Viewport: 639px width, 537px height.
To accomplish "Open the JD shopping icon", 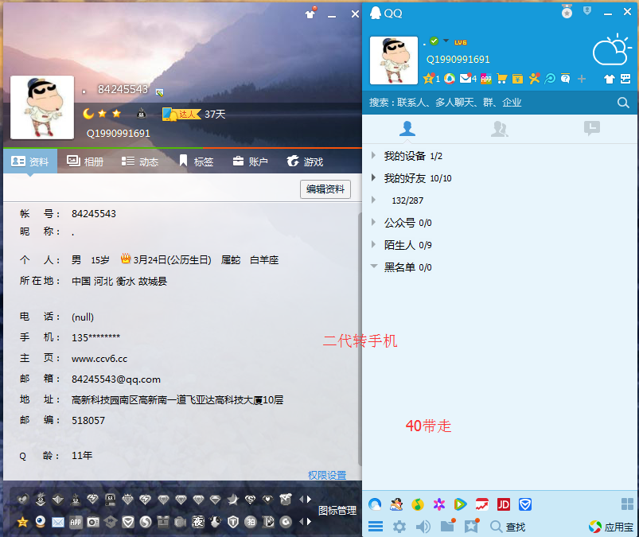I will (x=504, y=504).
